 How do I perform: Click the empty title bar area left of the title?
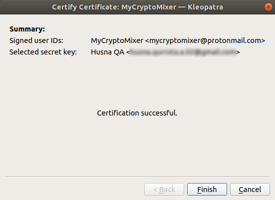[x=26, y=7]
